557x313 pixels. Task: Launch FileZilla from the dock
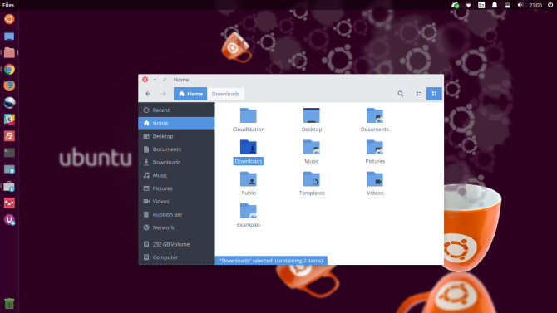(9, 136)
